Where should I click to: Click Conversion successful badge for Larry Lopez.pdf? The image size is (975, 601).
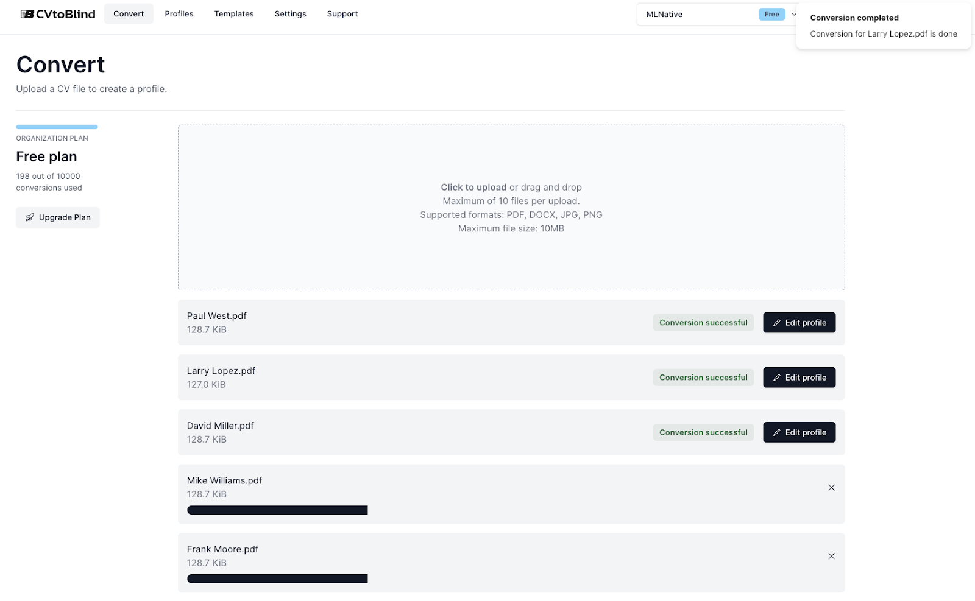point(703,378)
